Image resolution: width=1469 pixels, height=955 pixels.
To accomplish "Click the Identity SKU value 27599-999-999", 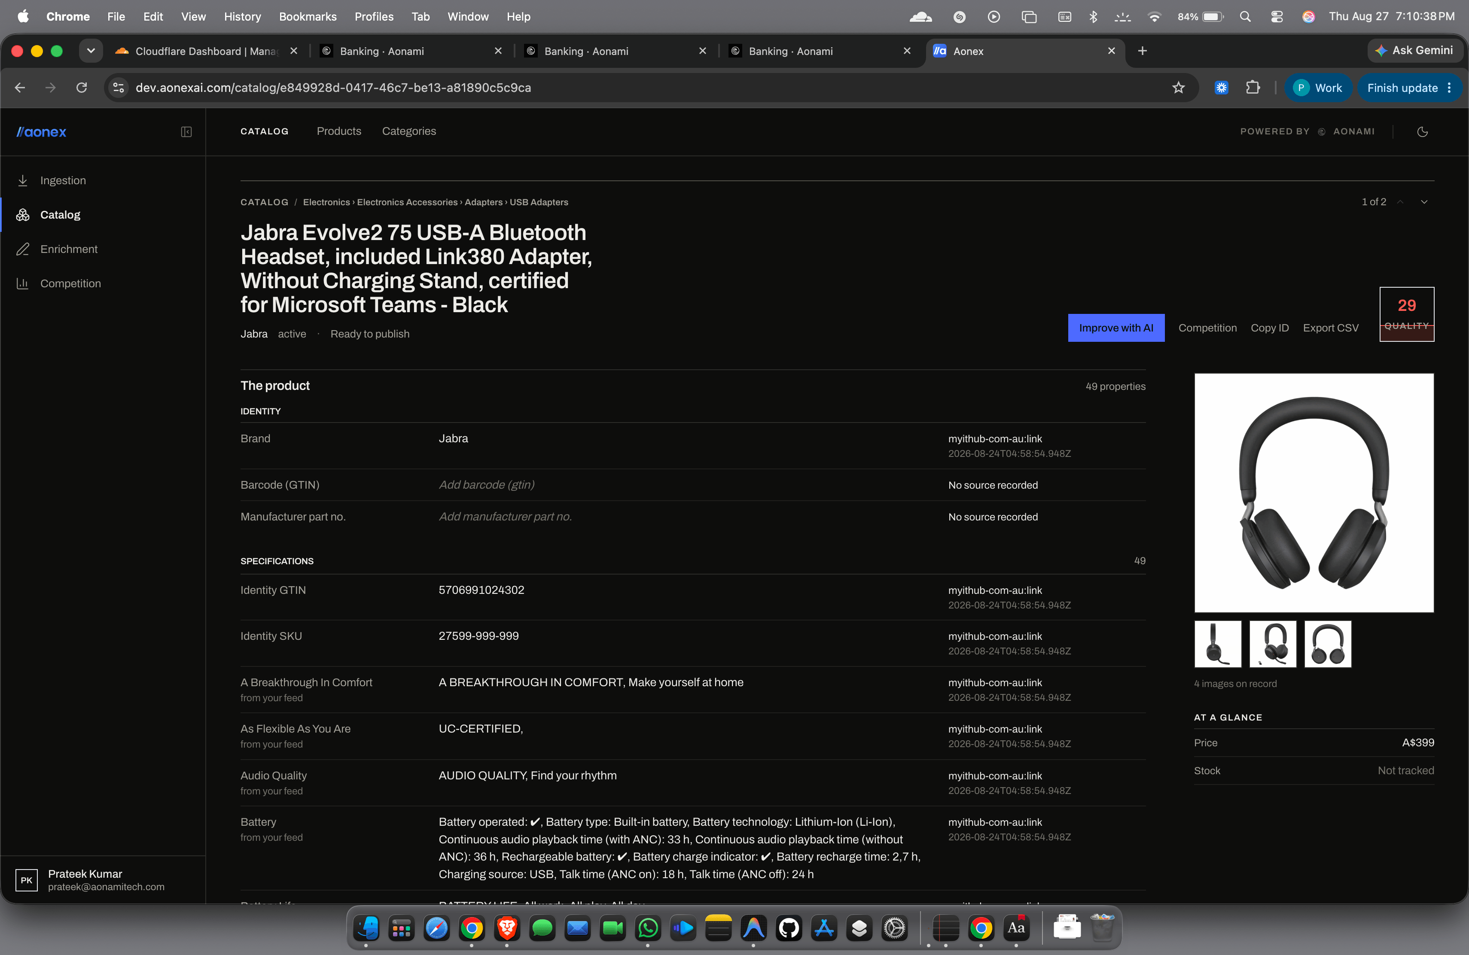I will pos(478,636).
